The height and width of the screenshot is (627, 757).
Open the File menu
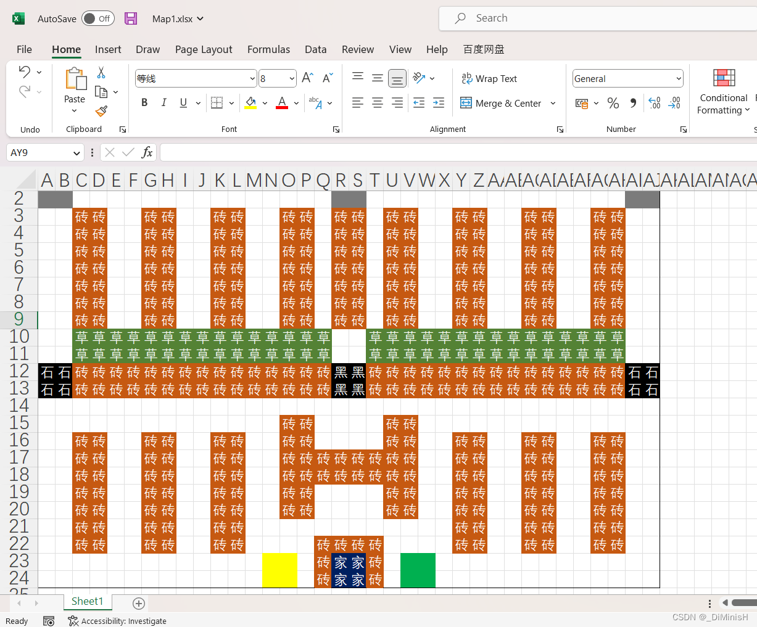(24, 49)
